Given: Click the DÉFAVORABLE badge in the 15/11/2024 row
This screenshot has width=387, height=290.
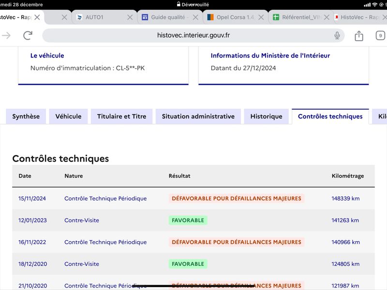Looking at the screenshot, I should (237, 199).
